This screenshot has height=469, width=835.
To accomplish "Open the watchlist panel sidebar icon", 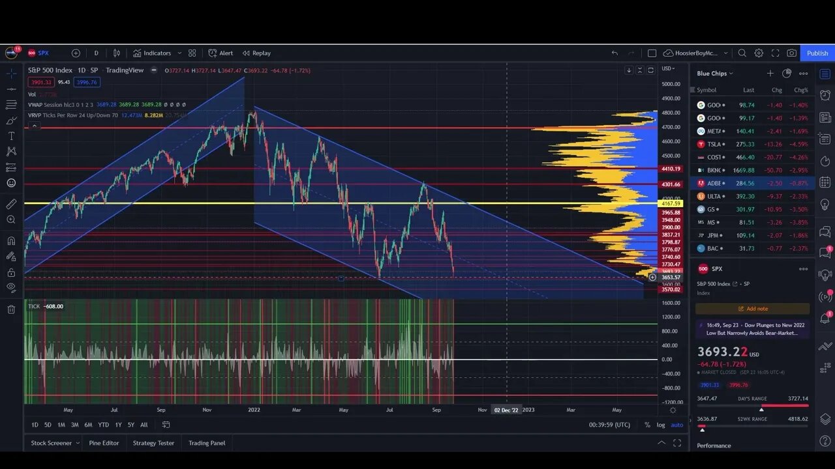I will point(825,74).
